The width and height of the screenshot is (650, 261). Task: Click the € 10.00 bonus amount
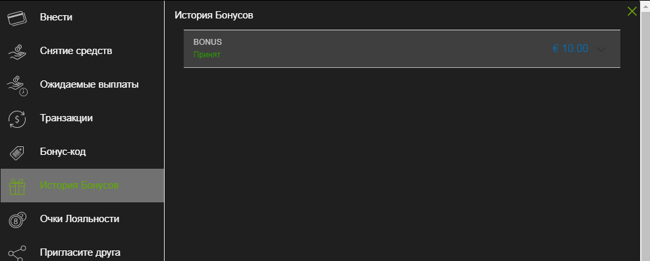click(x=570, y=49)
